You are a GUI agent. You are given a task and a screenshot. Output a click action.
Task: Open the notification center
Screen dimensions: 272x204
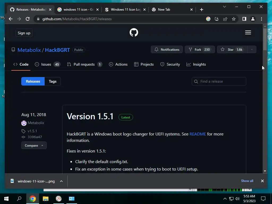263,199
